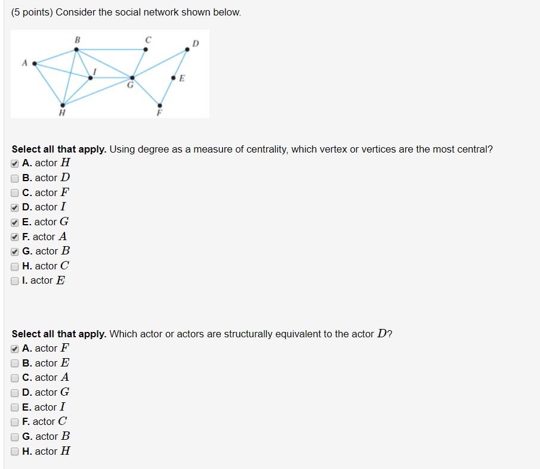Viewport: 540px width, 469px height.
Task: Click vertex D in the network graph
Action: (187, 49)
